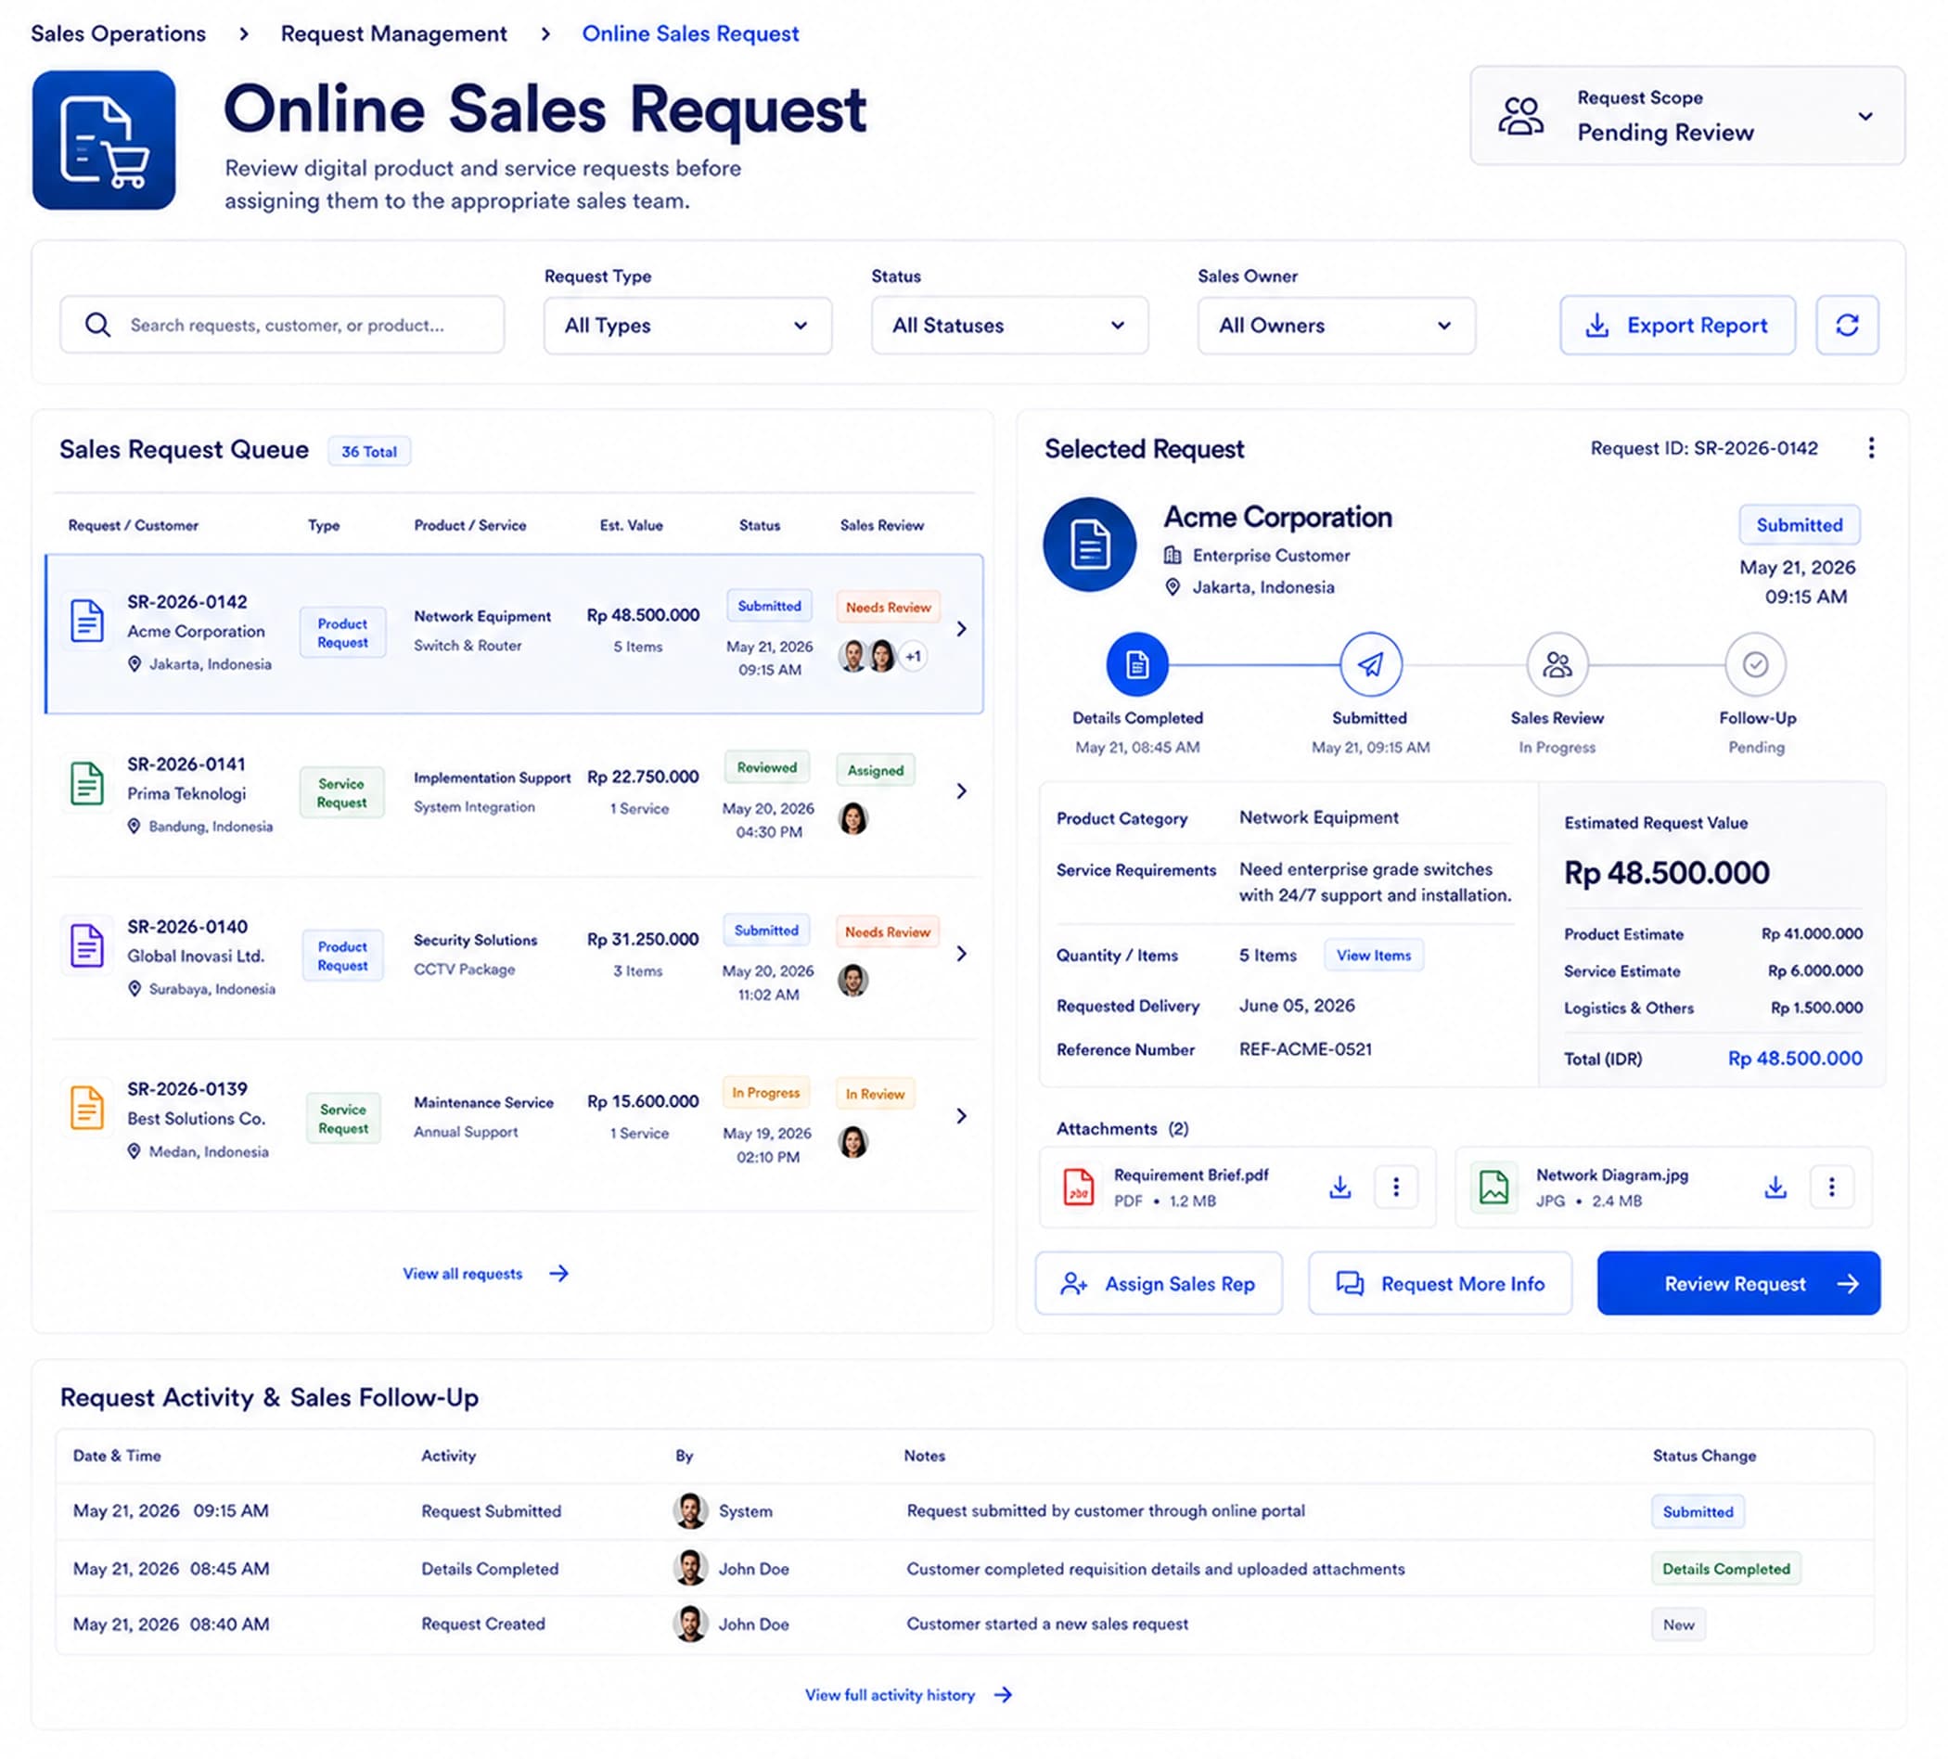The height and width of the screenshot is (1759, 1948).
Task: Expand row chevron for SR-2026-0142
Action: (961, 629)
